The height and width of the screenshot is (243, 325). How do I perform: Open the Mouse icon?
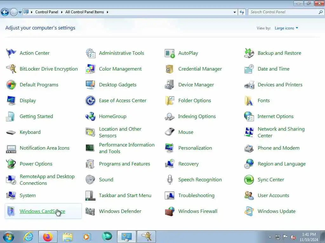[x=170, y=132]
